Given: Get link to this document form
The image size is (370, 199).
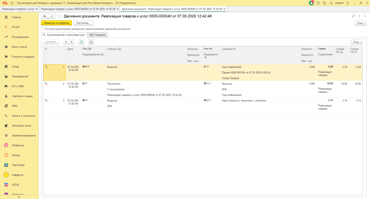Looking at the screenshot, I should coord(353,16).
